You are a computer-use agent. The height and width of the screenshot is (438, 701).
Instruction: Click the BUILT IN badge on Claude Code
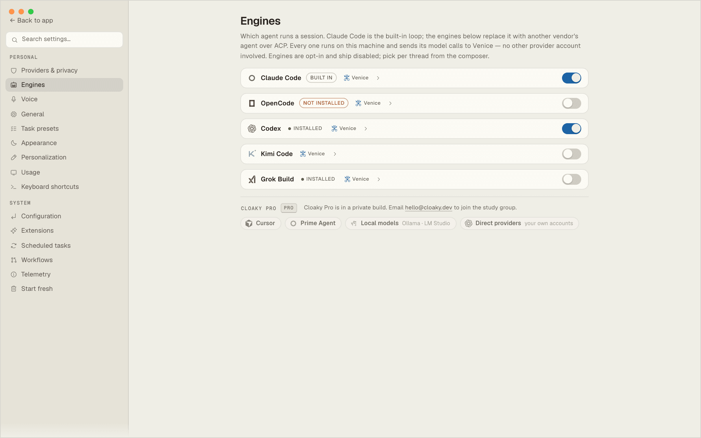pyautogui.click(x=321, y=78)
